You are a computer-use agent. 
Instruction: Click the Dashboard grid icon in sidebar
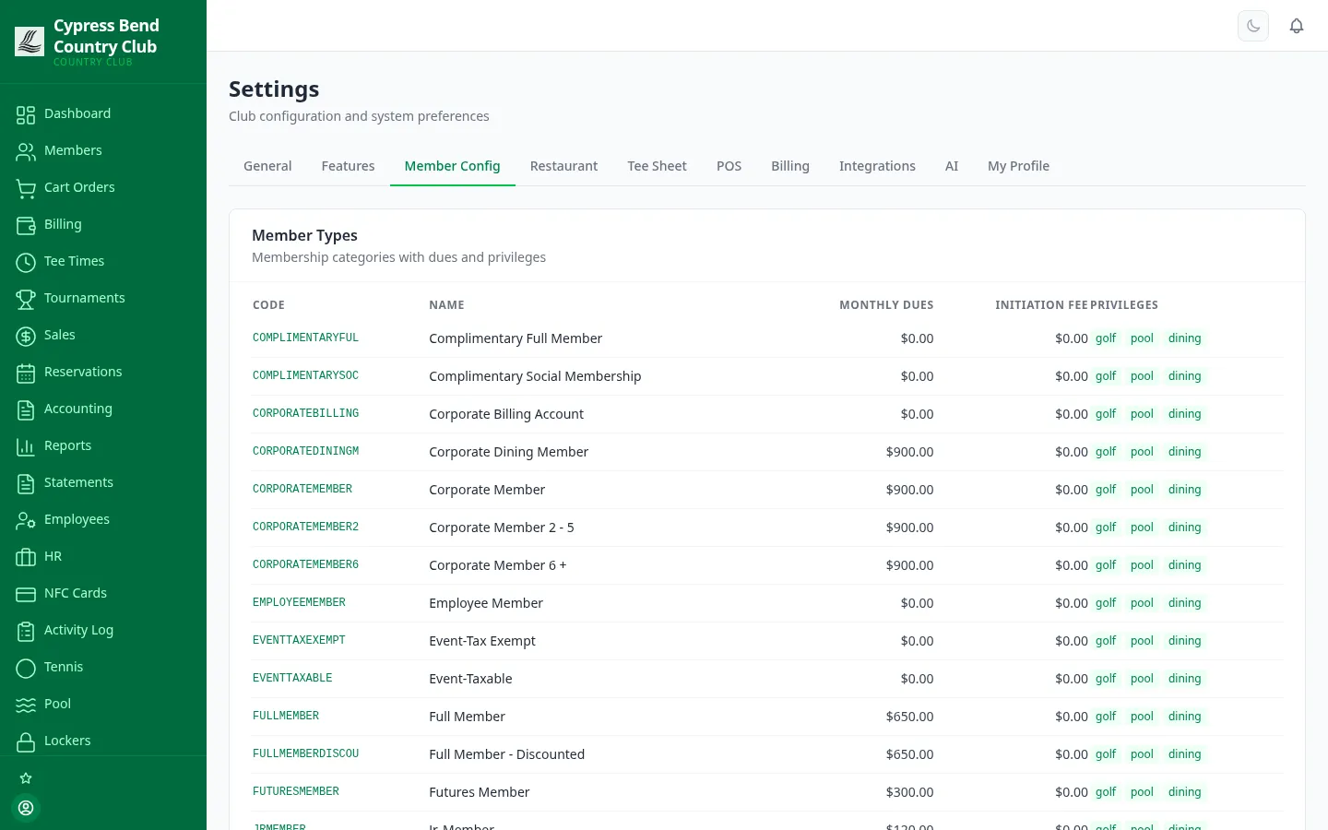[26, 114]
